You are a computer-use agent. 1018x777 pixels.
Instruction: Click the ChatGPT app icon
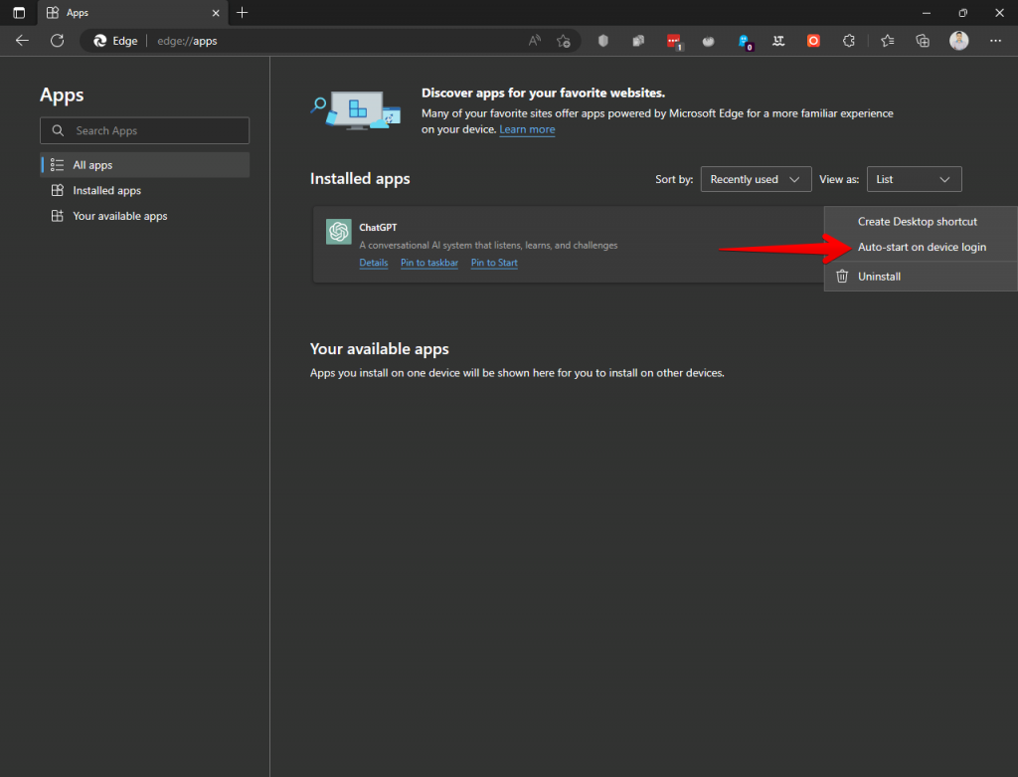[x=339, y=231]
